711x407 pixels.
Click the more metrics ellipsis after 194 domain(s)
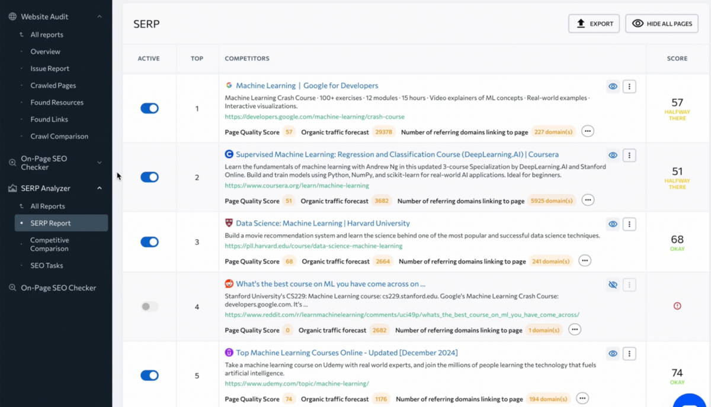tap(582, 398)
